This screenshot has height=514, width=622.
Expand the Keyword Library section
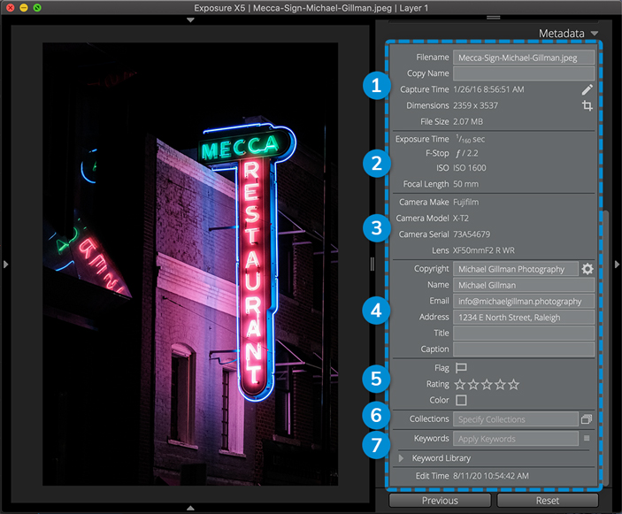pyautogui.click(x=401, y=458)
